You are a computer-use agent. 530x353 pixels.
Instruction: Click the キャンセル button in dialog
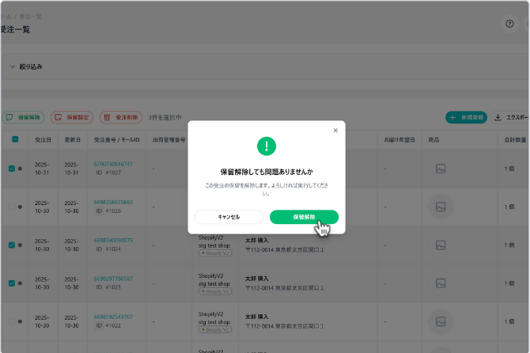(229, 217)
